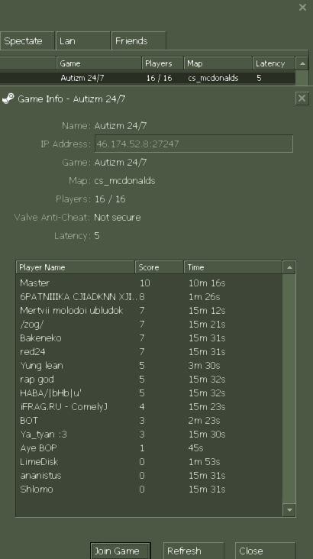Click the player list vertical scrollbar track
The width and height of the screenshot is (313, 559).
click(289, 389)
